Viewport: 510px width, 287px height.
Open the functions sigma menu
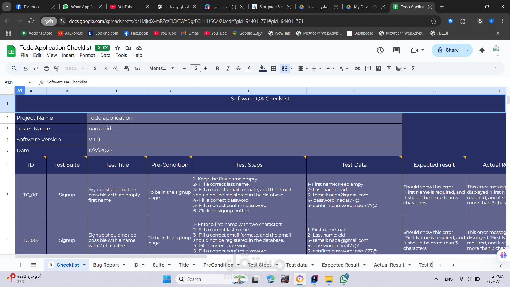(413, 68)
